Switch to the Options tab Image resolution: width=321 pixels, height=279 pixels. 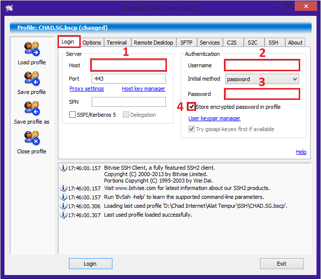click(x=92, y=43)
